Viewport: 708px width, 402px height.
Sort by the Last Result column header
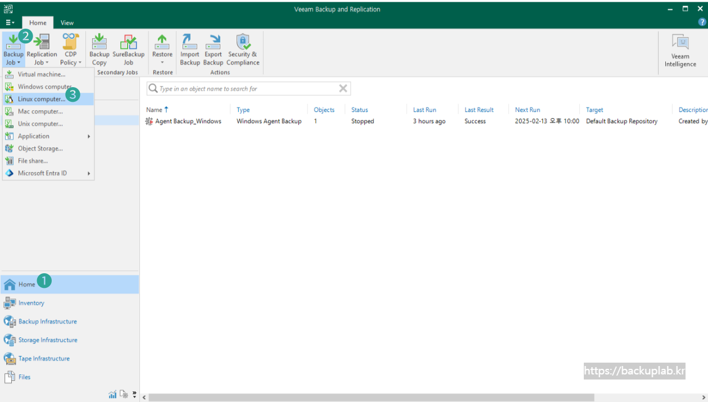(x=479, y=110)
